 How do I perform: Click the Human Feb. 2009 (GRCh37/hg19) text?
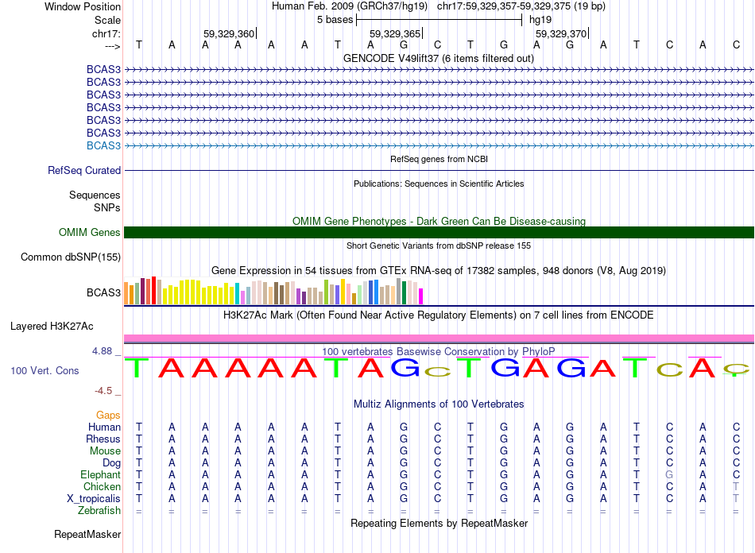click(350, 6)
